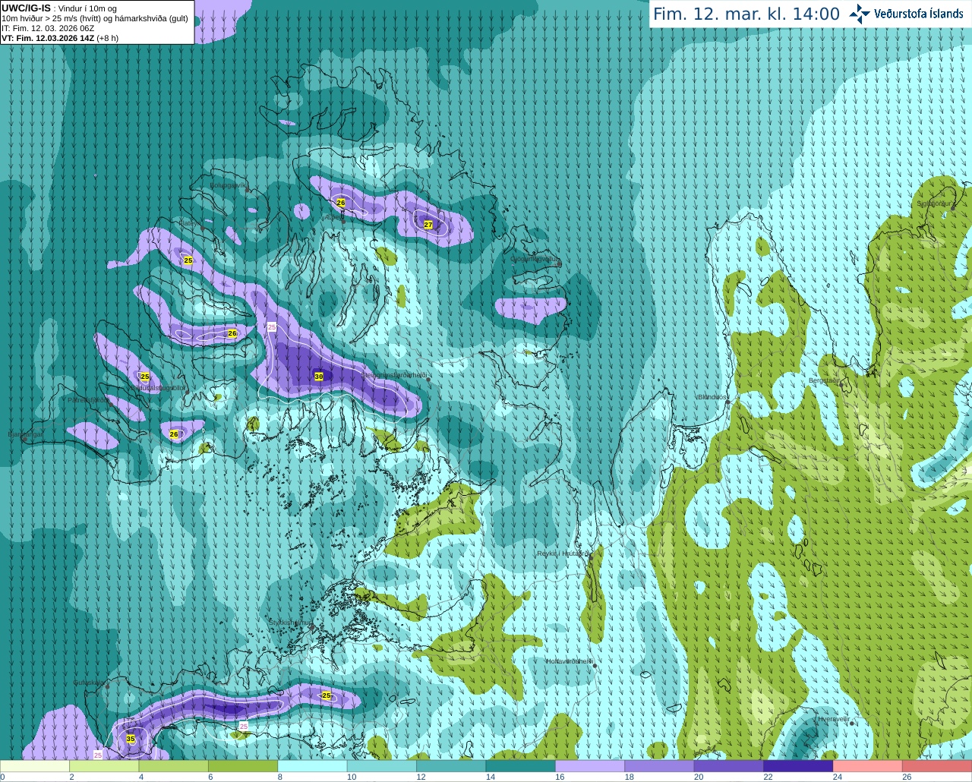Viewport: 972px width, 782px height.
Task: Pick the 16–18 m/s lavender legend swatch
Action: coord(590,766)
